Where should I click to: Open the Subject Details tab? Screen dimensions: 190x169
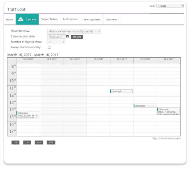coord(49,19)
